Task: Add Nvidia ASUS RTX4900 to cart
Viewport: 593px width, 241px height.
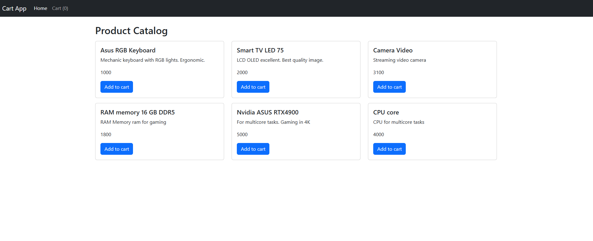Action: point(253,149)
